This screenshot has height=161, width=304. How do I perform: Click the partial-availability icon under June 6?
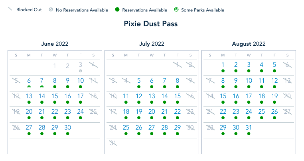29,86
